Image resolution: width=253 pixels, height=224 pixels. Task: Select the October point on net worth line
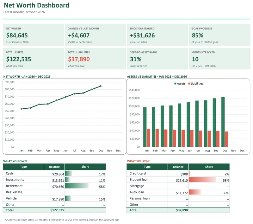[x=101, y=86]
